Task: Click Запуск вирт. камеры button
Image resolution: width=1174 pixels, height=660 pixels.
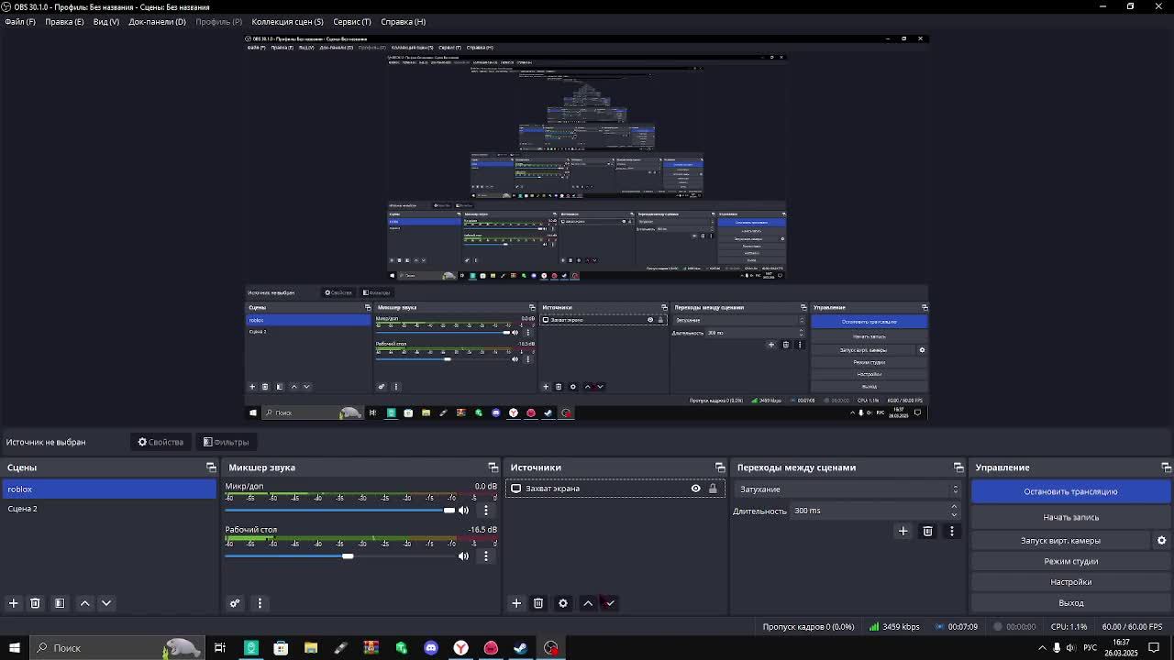Action: tap(1060, 541)
